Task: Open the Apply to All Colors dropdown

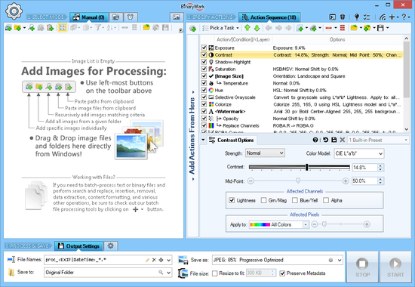Action: [x=279, y=224]
